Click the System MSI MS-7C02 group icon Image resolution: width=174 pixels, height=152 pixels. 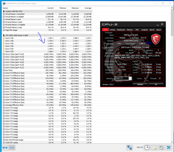pyautogui.click(x=4, y=11)
